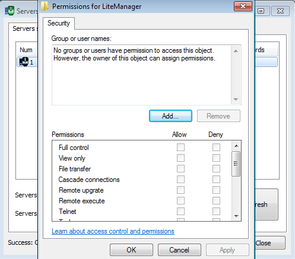Viewport: 295px width, 259px height.
Task: Click the folder icon in Permissions title bar
Action: (45, 6)
